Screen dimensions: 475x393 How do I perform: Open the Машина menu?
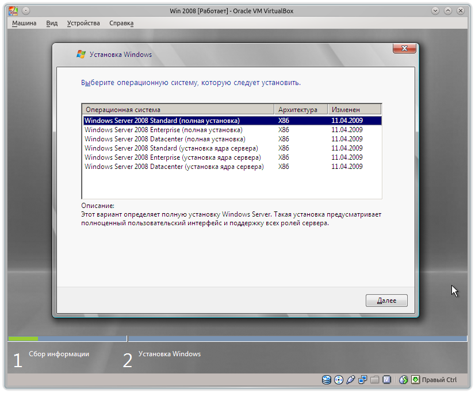click(24, 23)
